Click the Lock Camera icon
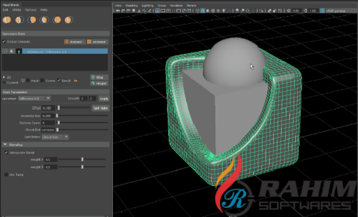Image resolution: width=358 pixels, height=217 pixels. (x=123, y=11)
